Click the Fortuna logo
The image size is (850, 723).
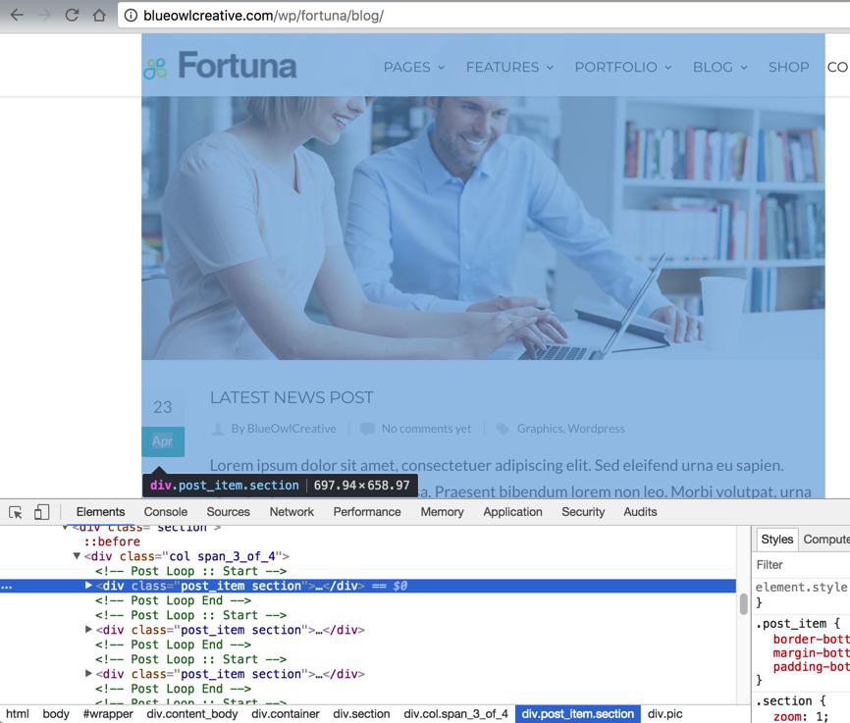click(221, 66)
